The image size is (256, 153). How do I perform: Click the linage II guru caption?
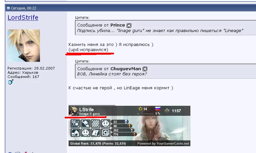tap(89, 114)
